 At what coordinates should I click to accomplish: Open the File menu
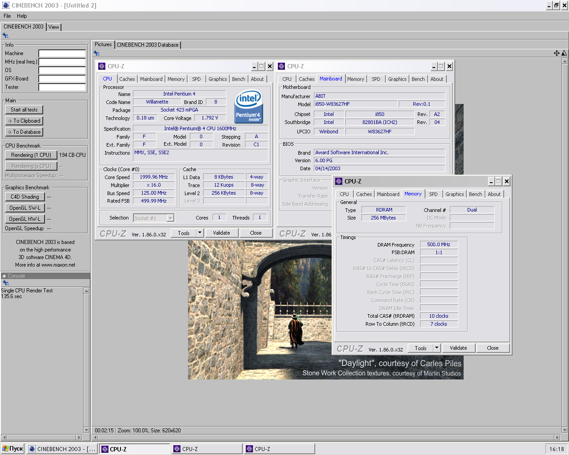tap(7, 16)
